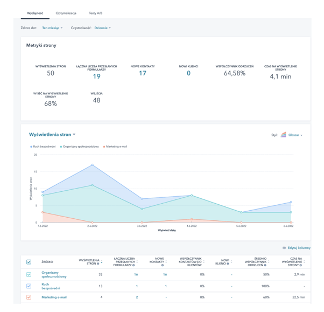Click the 17 Nowe kontakty metric value
324x312 pixels.
click(x=143, y=73)
